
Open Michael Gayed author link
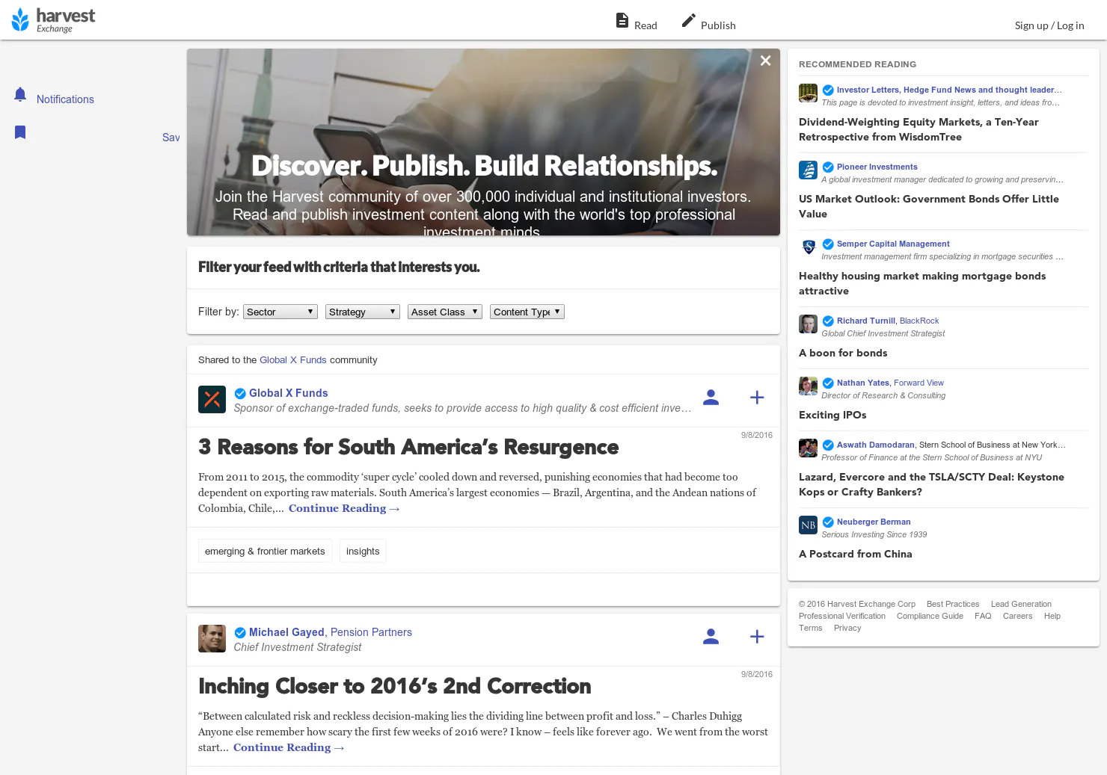[286, 632]
